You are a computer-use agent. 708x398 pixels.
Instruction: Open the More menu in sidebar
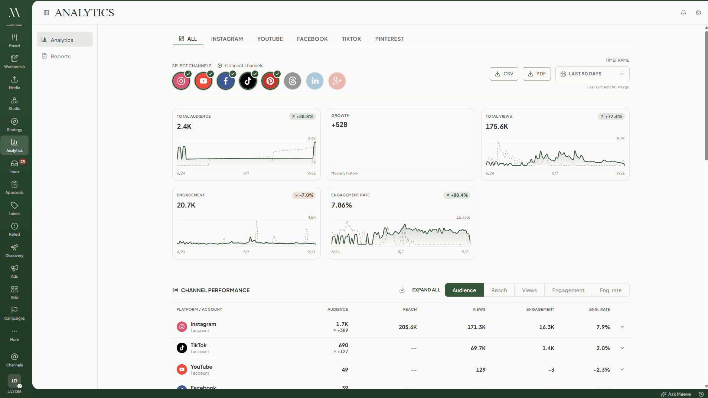[x=14, y=335]
